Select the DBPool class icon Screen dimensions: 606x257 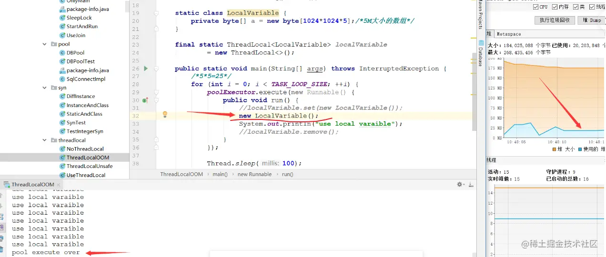click(62, 53)
